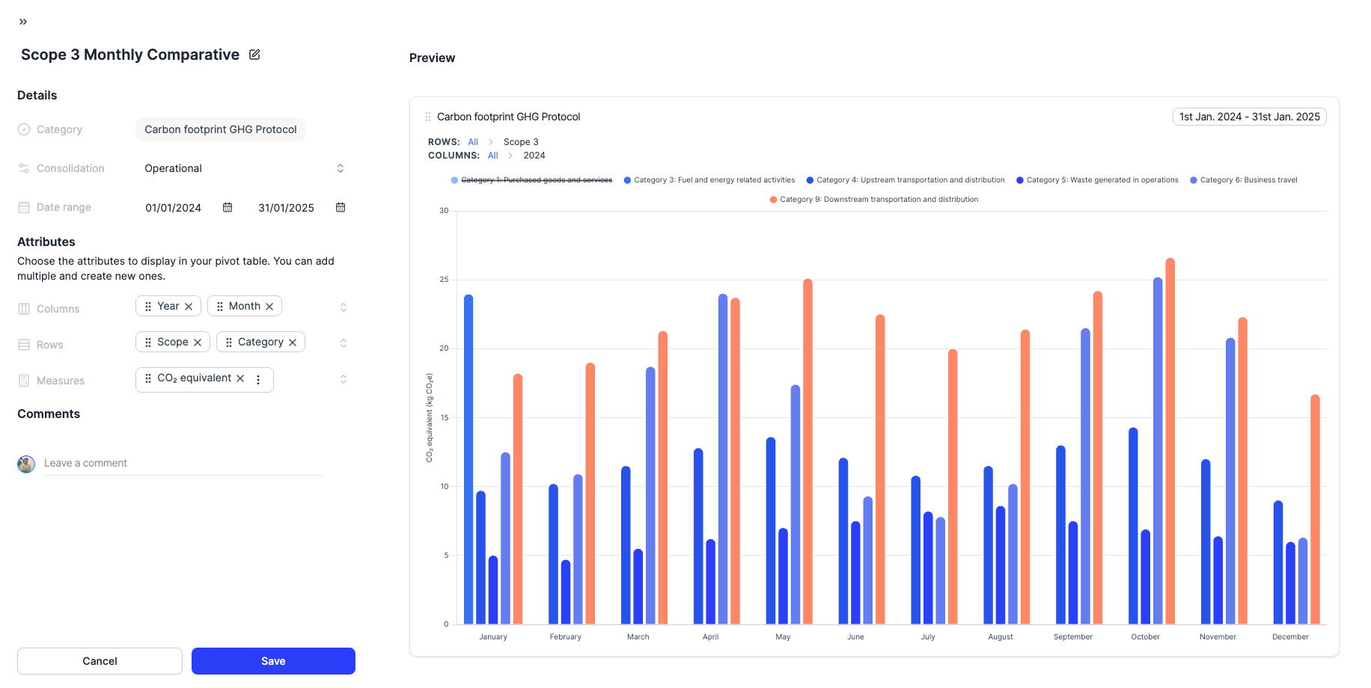Click the chevron beside the Columns attributes
This screenshot has width=1371, height=688.
pos(343,306)
